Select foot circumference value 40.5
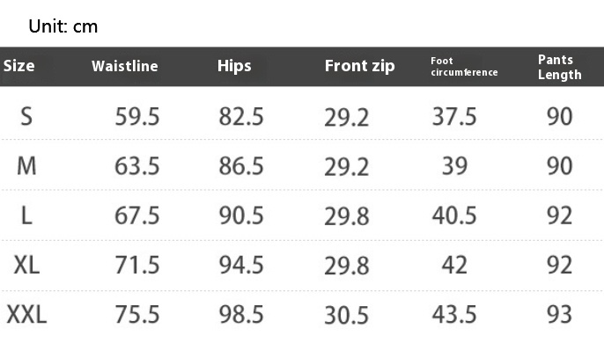604x343 pixels. [x=454, y=215]
